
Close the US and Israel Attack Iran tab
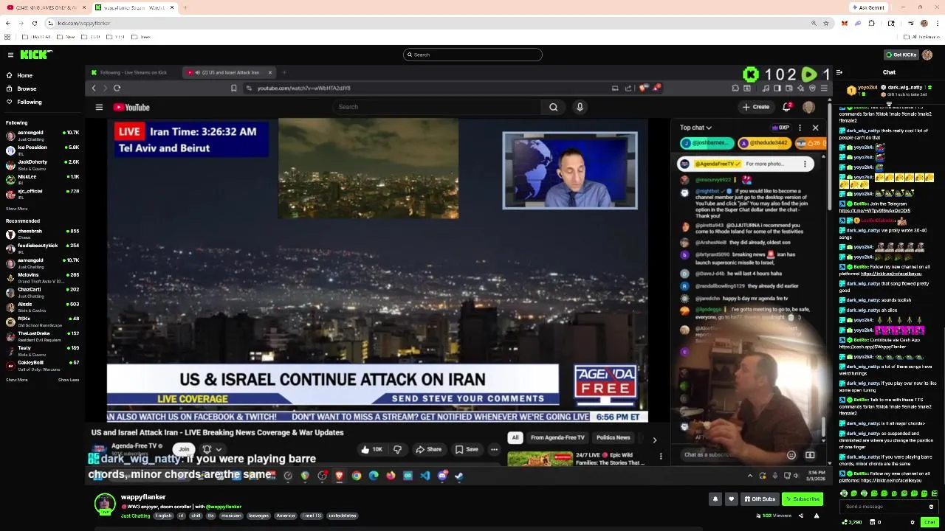[270, 72]
